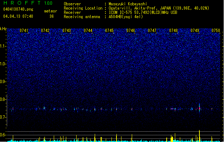
Task: Click the meteor count value 36
Action: click(52, 16)
